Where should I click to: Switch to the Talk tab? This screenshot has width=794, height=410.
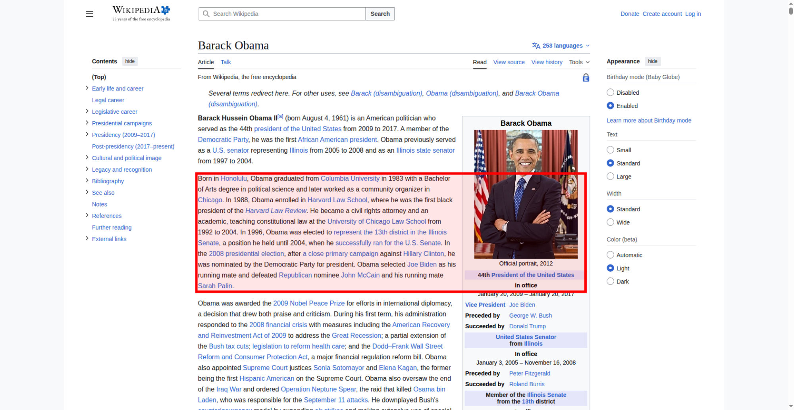tap(225, 62)
